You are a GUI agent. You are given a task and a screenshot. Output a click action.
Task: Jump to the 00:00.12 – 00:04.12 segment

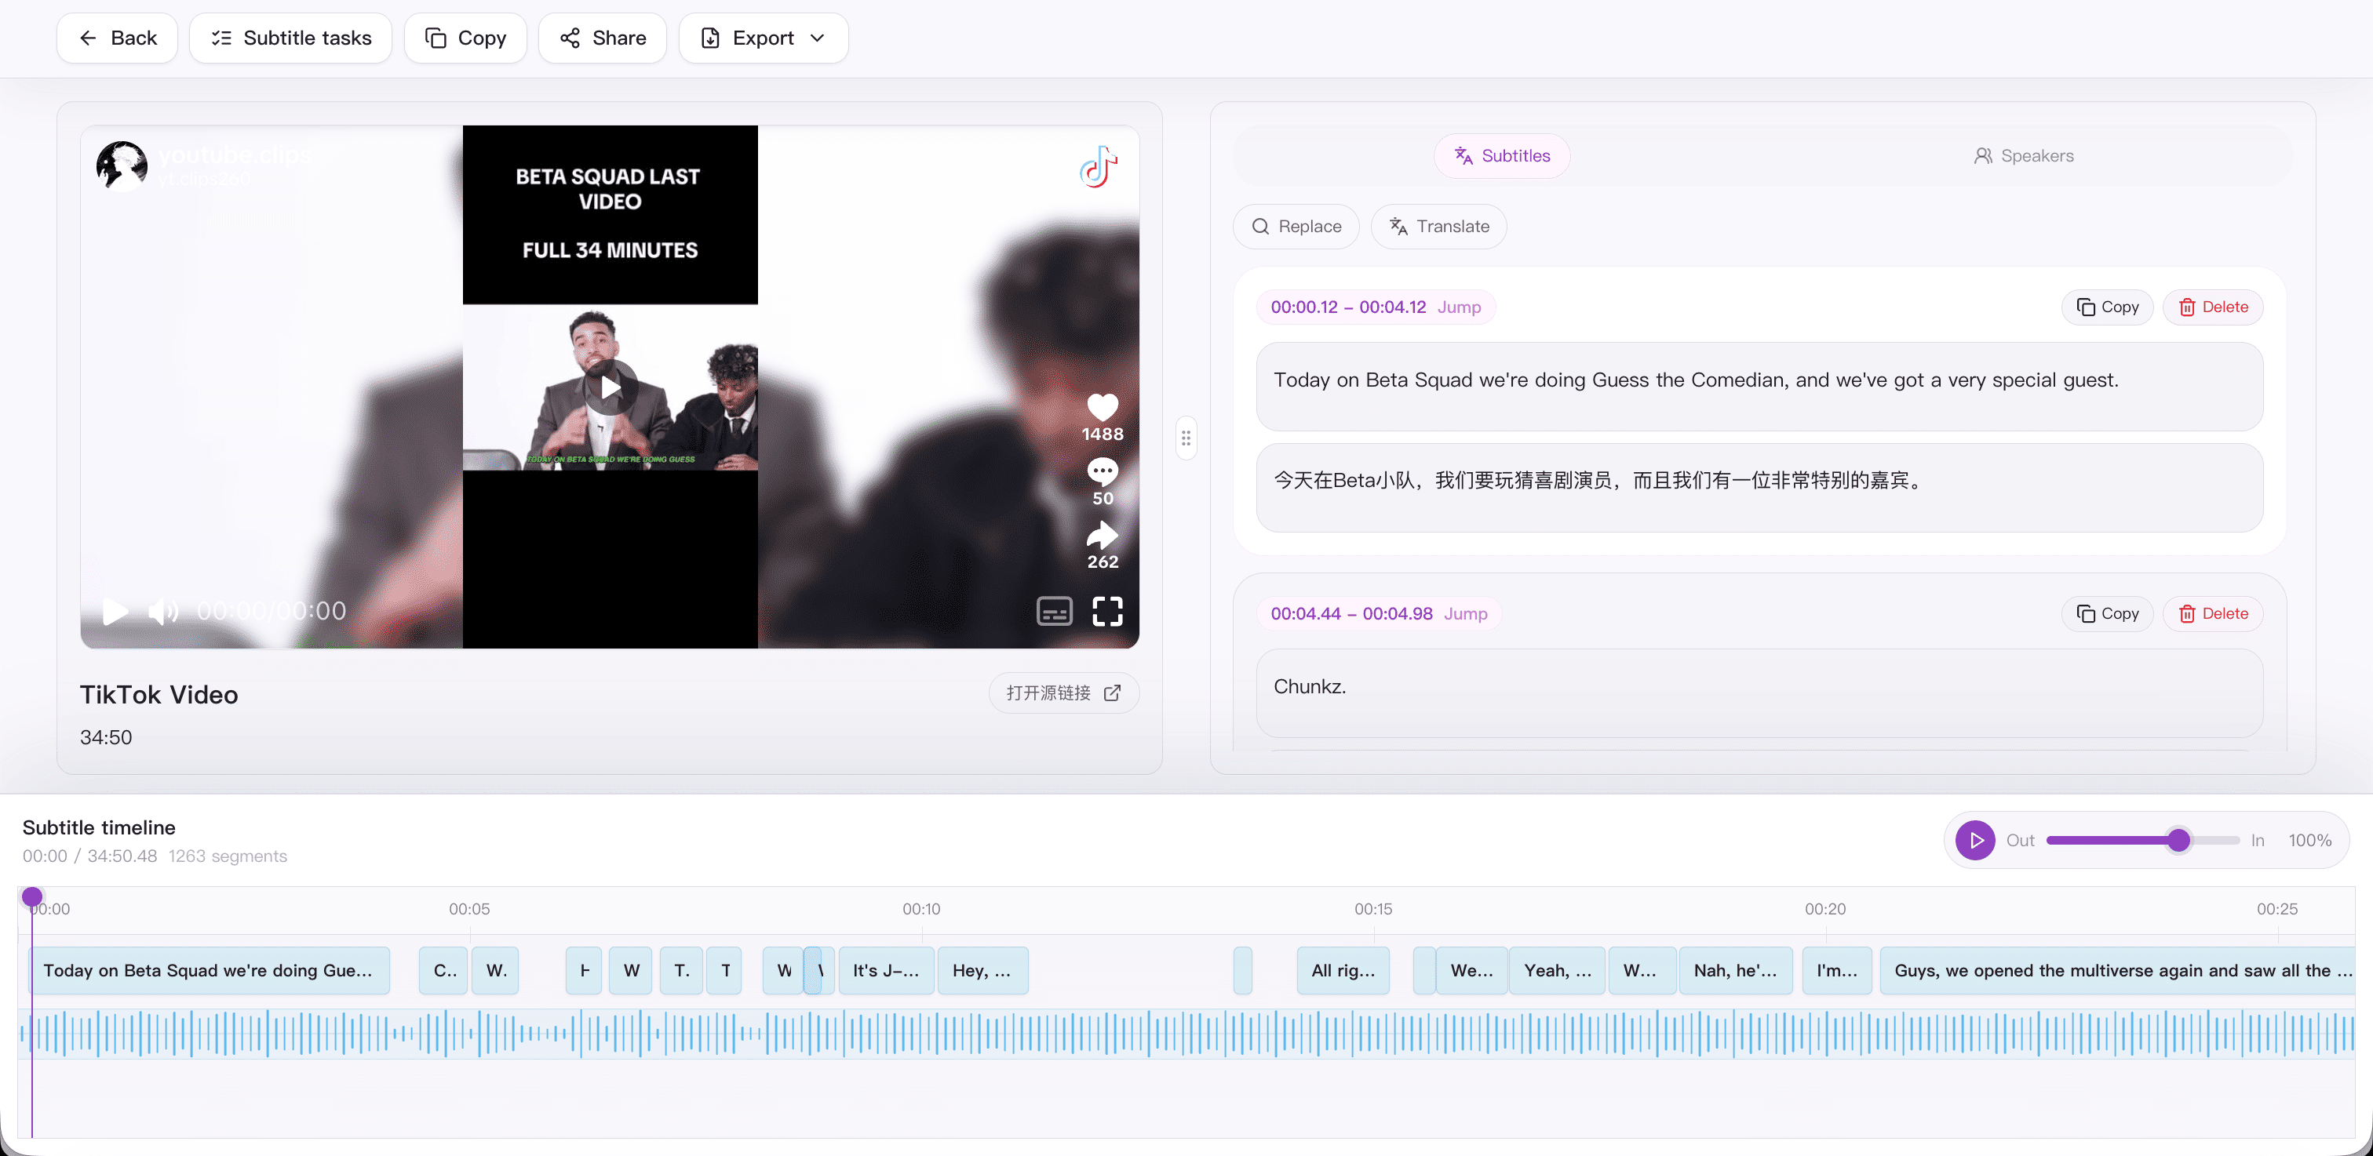click(1459, 307)
